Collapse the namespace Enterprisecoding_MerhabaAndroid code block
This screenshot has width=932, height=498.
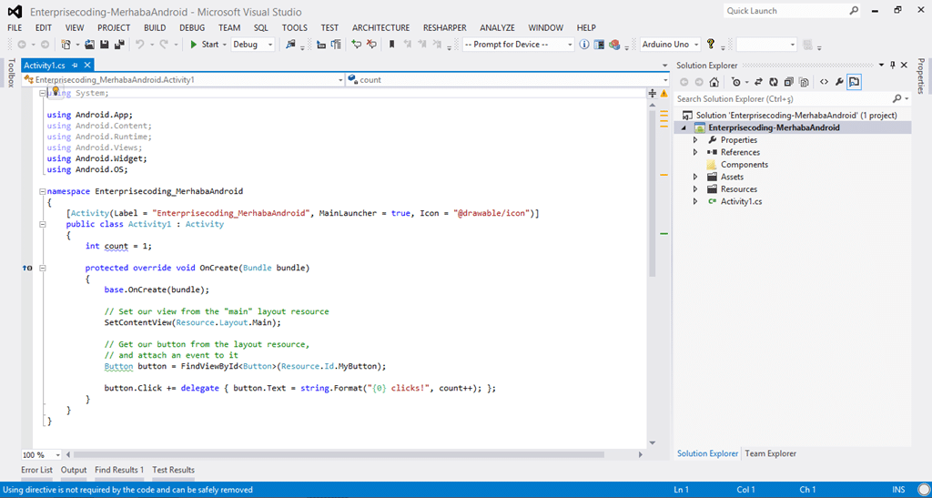pyautogui.click(x=42, y=191)
